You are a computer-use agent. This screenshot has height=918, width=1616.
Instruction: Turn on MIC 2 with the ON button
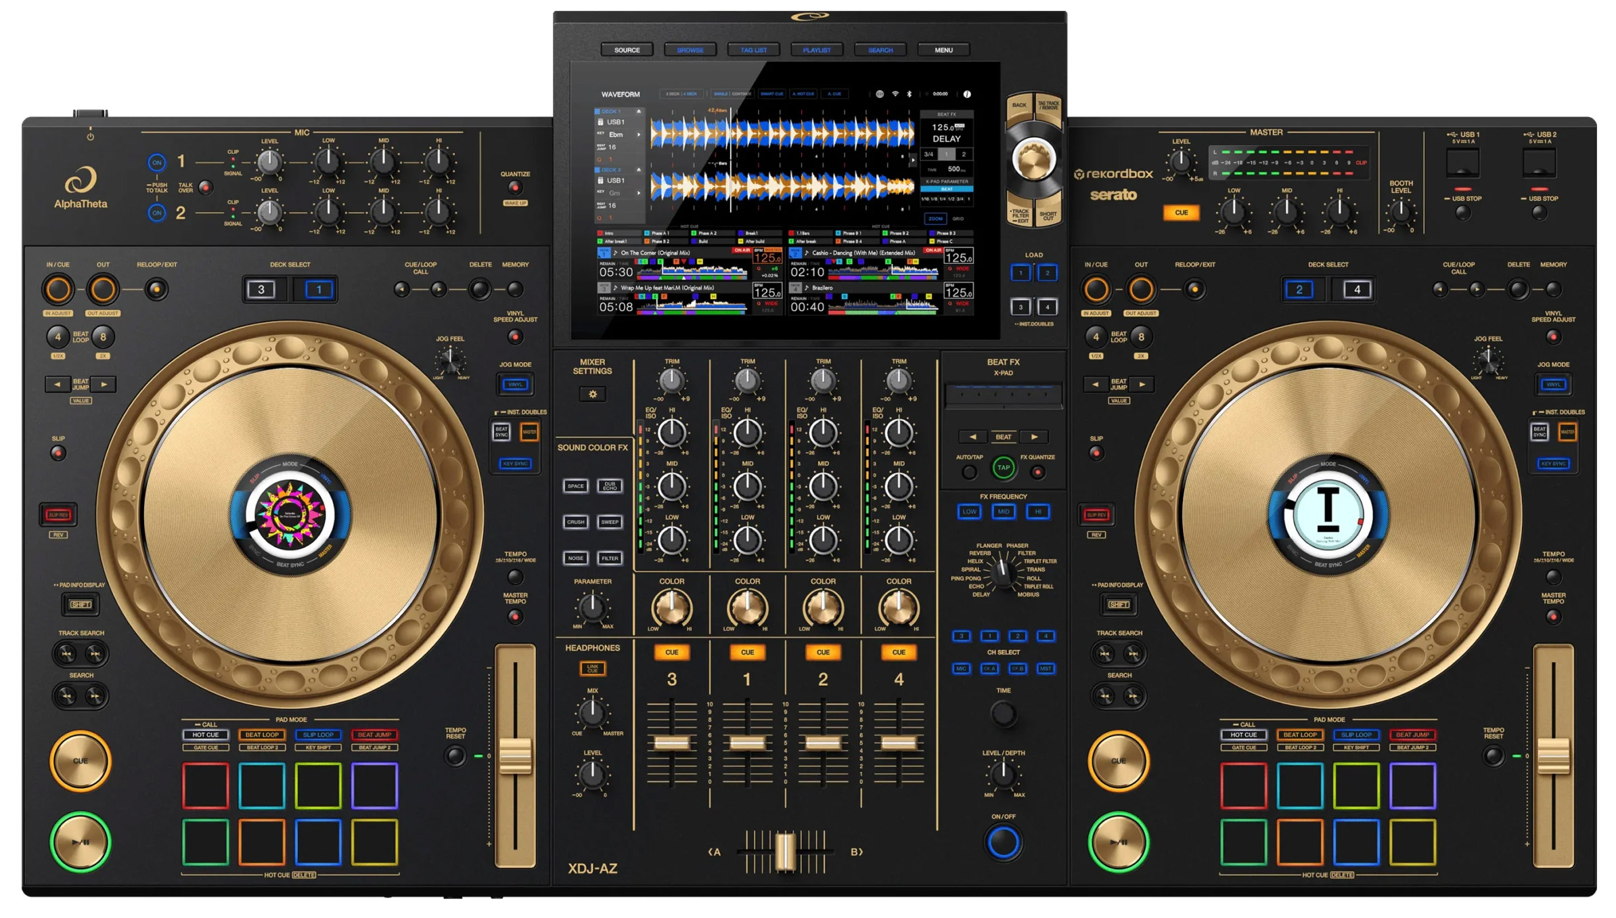pyautogui.click(x=156, y=213)
